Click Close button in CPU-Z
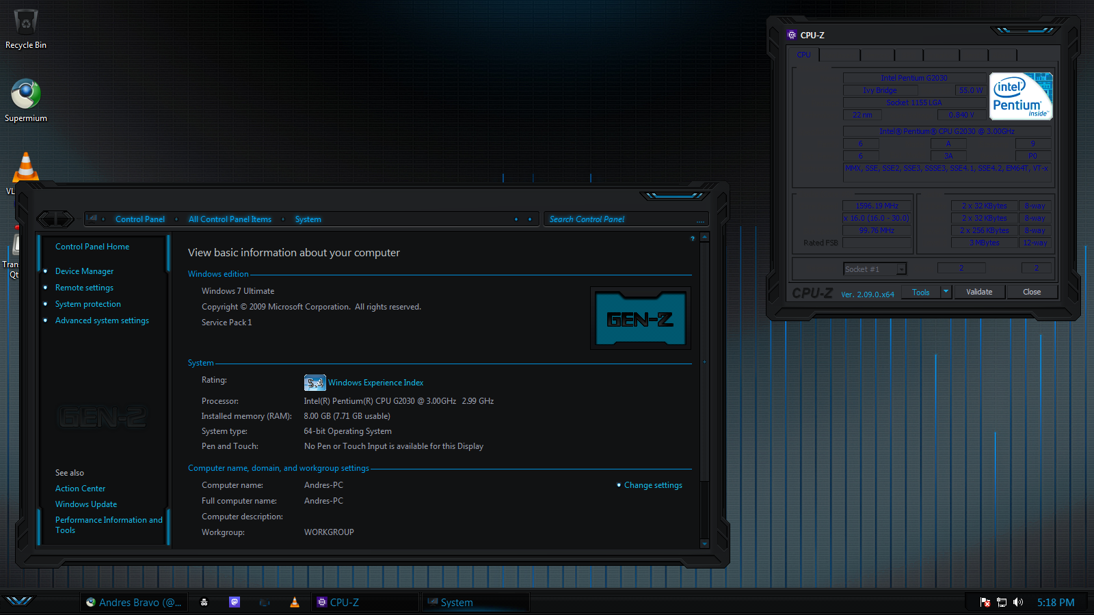 (x=1032, y=292)
